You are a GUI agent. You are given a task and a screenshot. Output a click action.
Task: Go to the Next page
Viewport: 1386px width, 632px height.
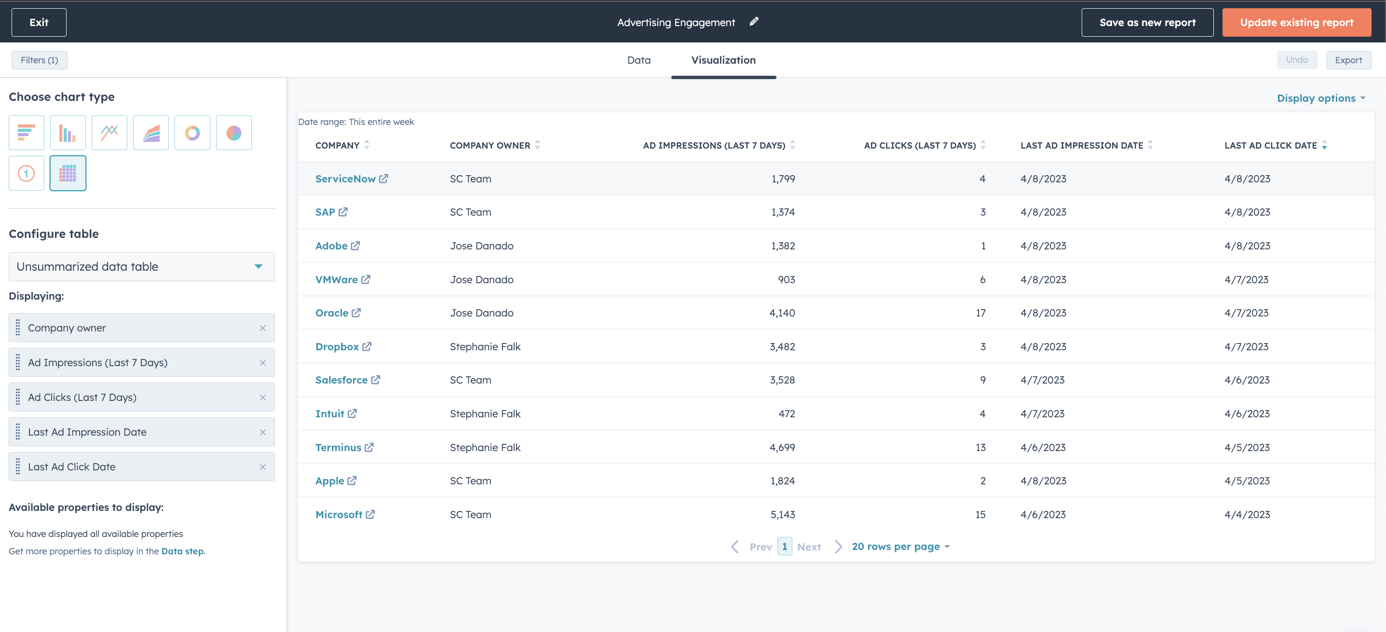pyautogui.click(x=819, y=547)
